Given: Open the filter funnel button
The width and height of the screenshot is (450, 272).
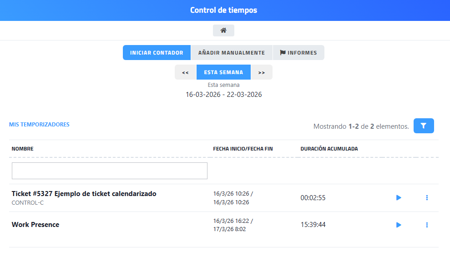Looking at the screenshot, I should pos(423,126).
